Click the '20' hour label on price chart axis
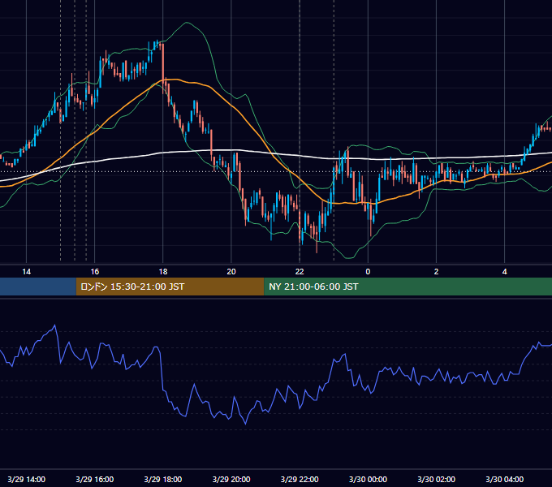Image resolution: width=552 pixels, height=487 pixels. pyautogui.click(x=231, y=272)
